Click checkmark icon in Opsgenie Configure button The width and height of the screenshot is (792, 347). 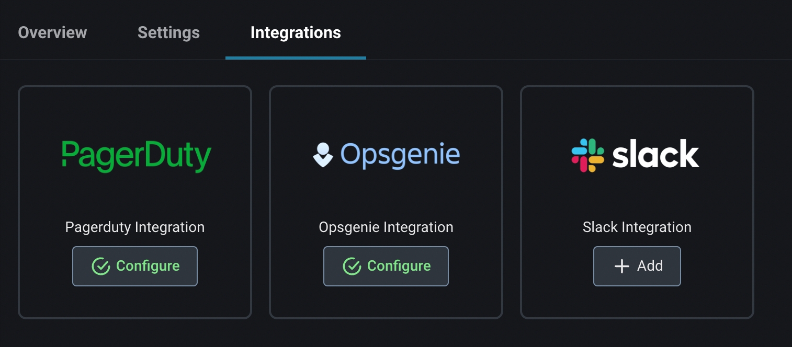[352, 266]
